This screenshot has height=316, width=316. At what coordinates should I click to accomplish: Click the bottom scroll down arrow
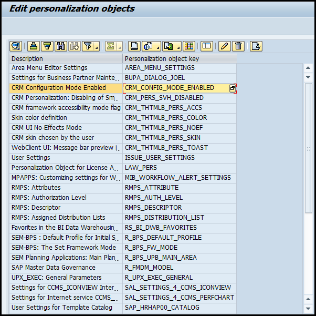click(x=308, y=308)
